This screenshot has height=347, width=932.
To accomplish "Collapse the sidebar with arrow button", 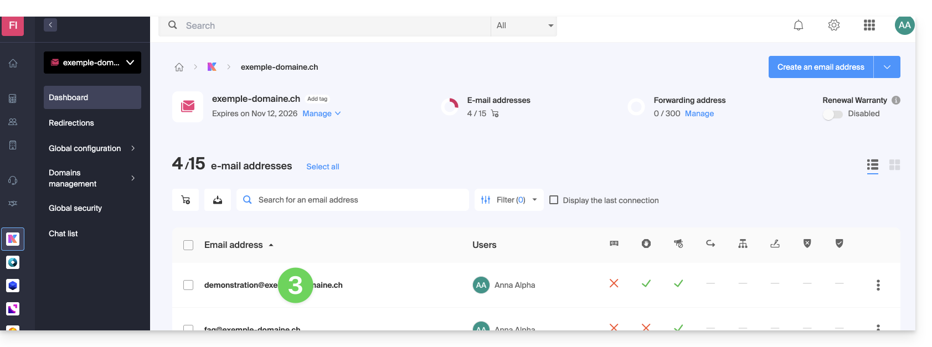I will point(50,25).
